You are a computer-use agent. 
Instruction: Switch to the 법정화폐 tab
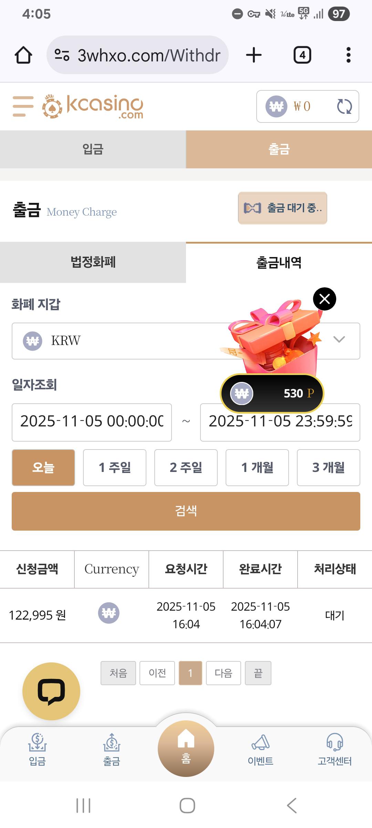tap(93, 262)
